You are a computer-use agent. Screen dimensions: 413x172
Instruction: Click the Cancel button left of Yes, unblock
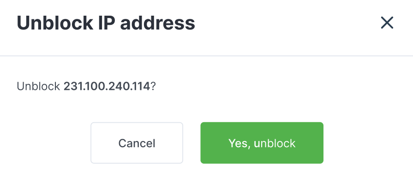pyautogui.click(x=137, y=143)
